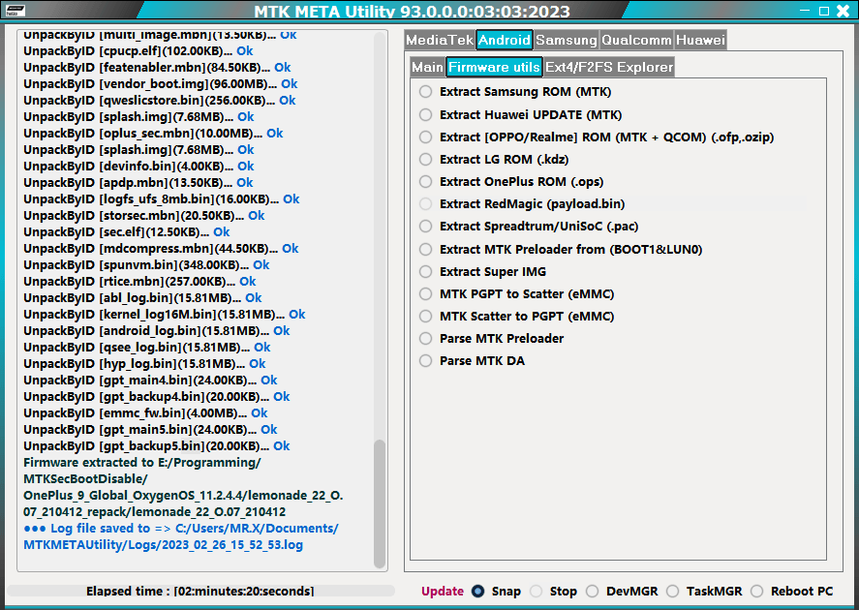Switch to the Main tab

click(x=427, y=67)
